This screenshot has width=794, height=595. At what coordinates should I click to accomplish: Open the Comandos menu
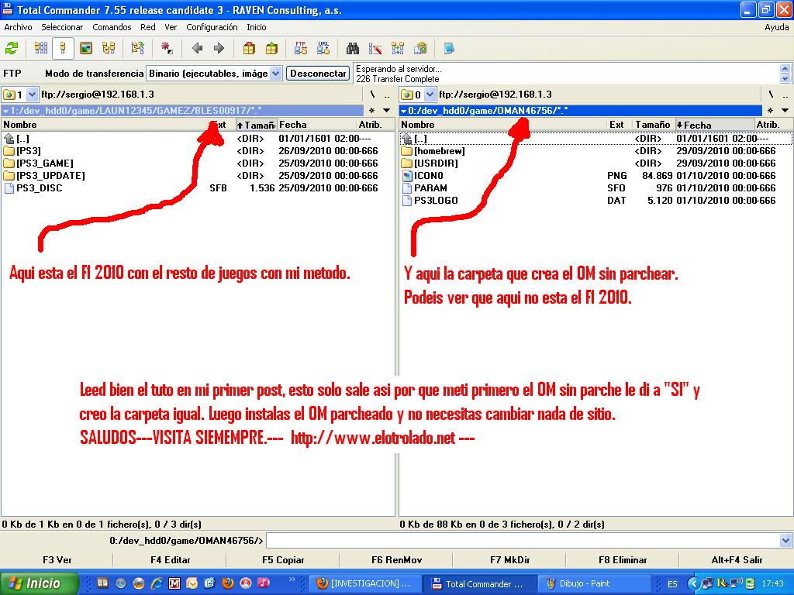(112, 27)
